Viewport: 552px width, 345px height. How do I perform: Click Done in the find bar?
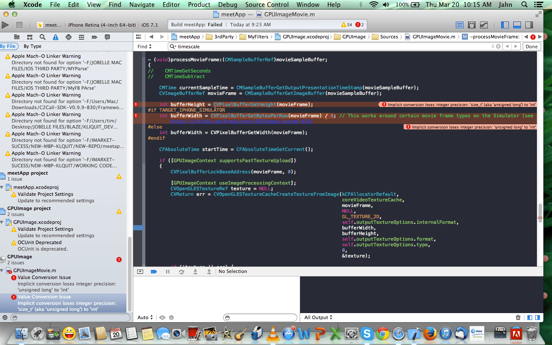[531, 47]
